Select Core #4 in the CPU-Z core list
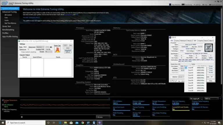Viewport: 223px width, 125px height. [x=195, y=78]
